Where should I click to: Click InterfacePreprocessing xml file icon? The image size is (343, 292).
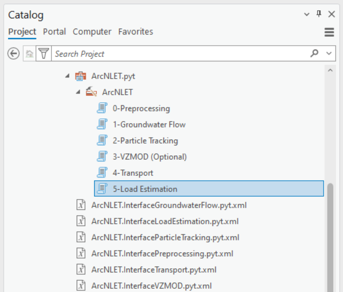[81, 253]
